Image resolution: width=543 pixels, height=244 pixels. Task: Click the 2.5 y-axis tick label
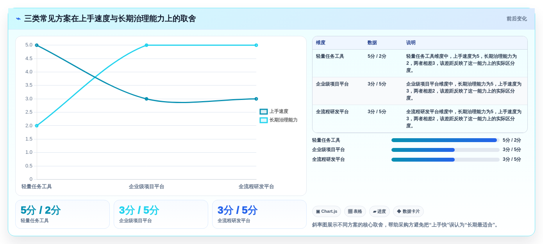(x=29, y=112)
